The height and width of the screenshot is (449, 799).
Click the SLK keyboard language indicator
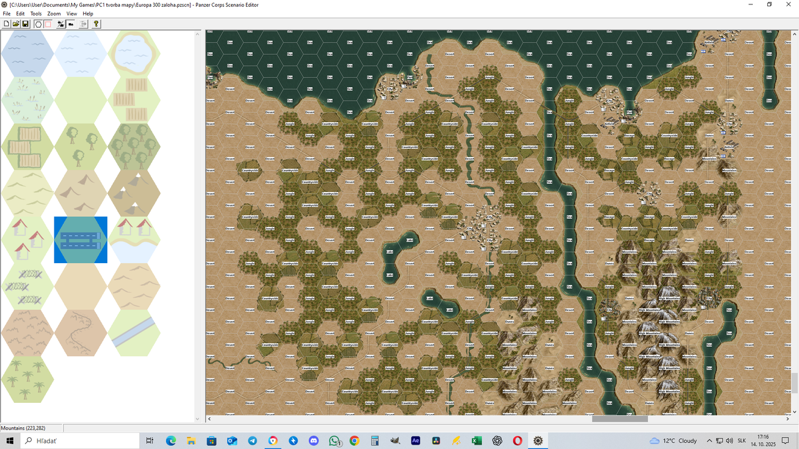pyautogui.click(x=742, y=440)
